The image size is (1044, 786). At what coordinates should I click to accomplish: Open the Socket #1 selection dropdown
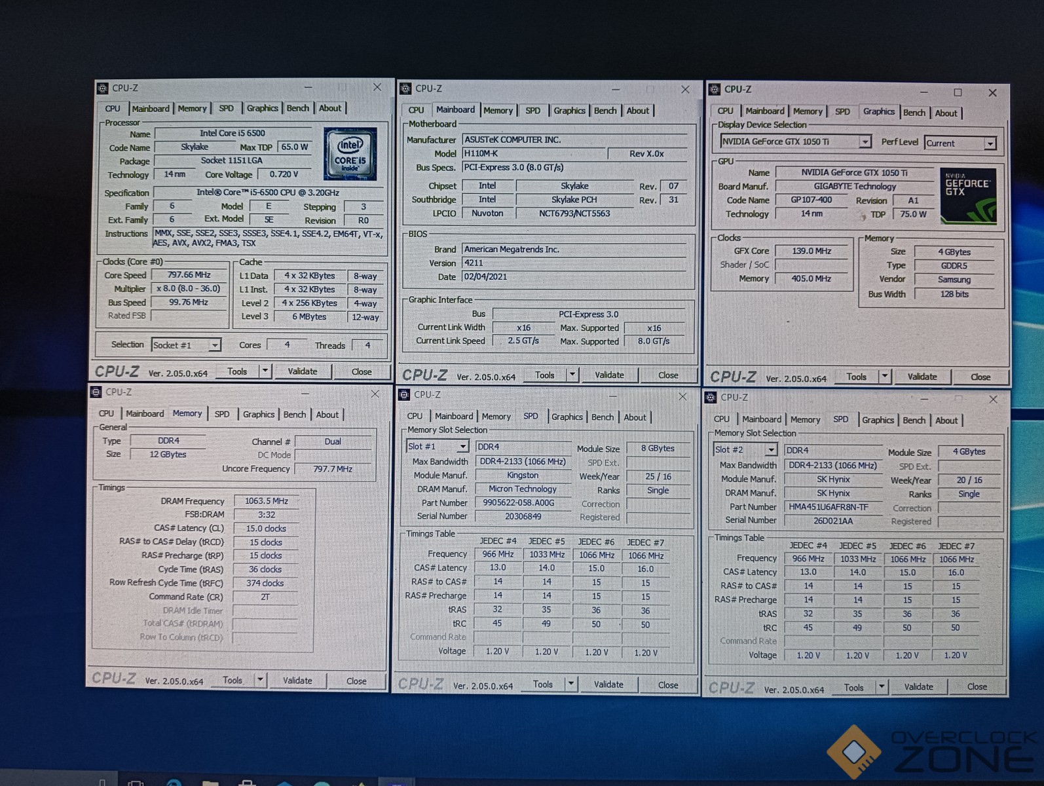click(x=214, y=345)
